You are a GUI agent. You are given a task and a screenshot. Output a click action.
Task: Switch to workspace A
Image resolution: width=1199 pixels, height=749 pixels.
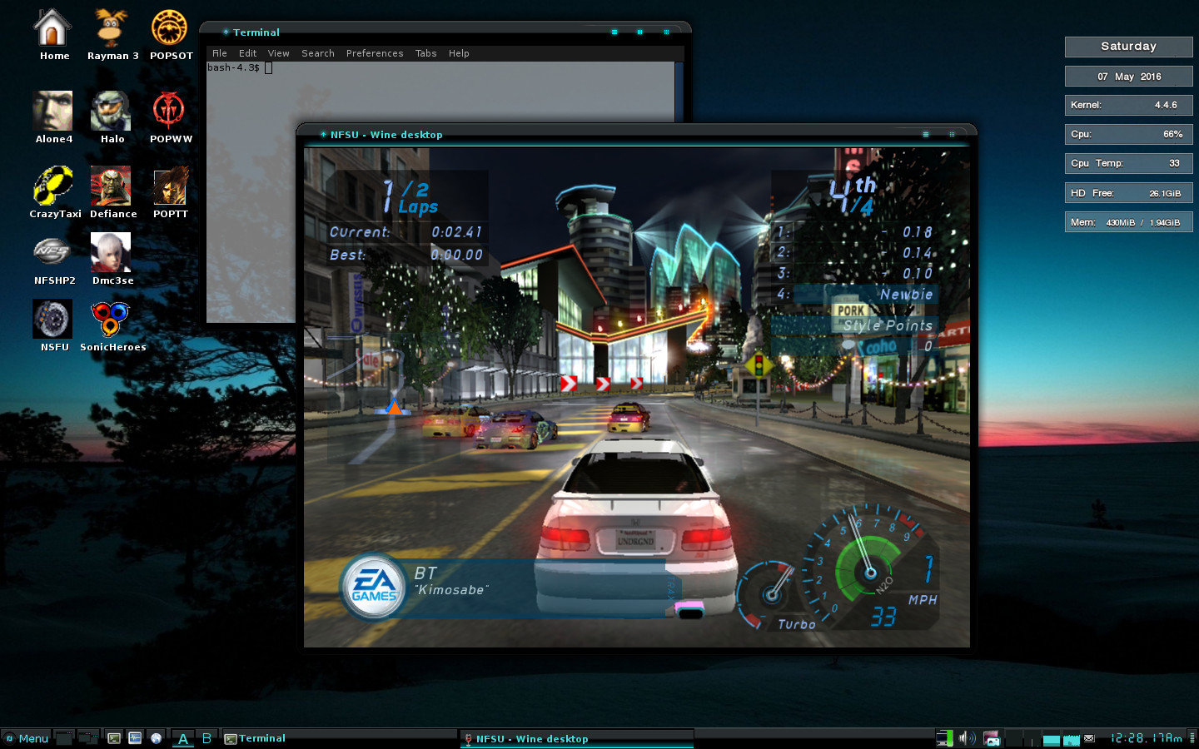point(183,738)
